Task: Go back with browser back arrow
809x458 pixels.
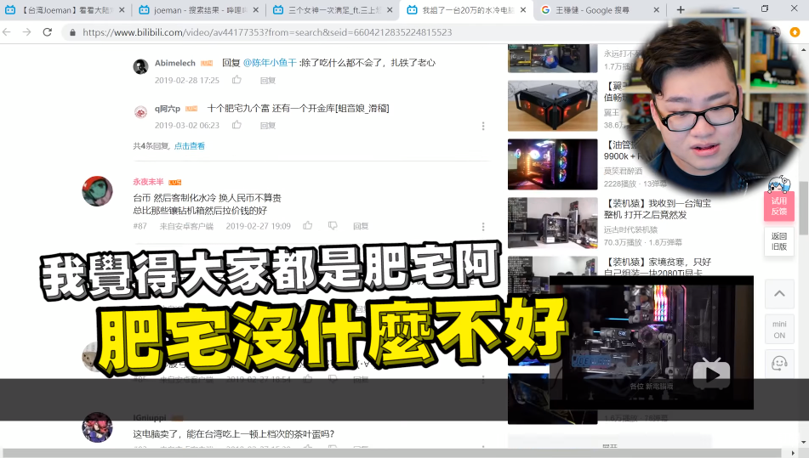Action: tap(9, 32)
